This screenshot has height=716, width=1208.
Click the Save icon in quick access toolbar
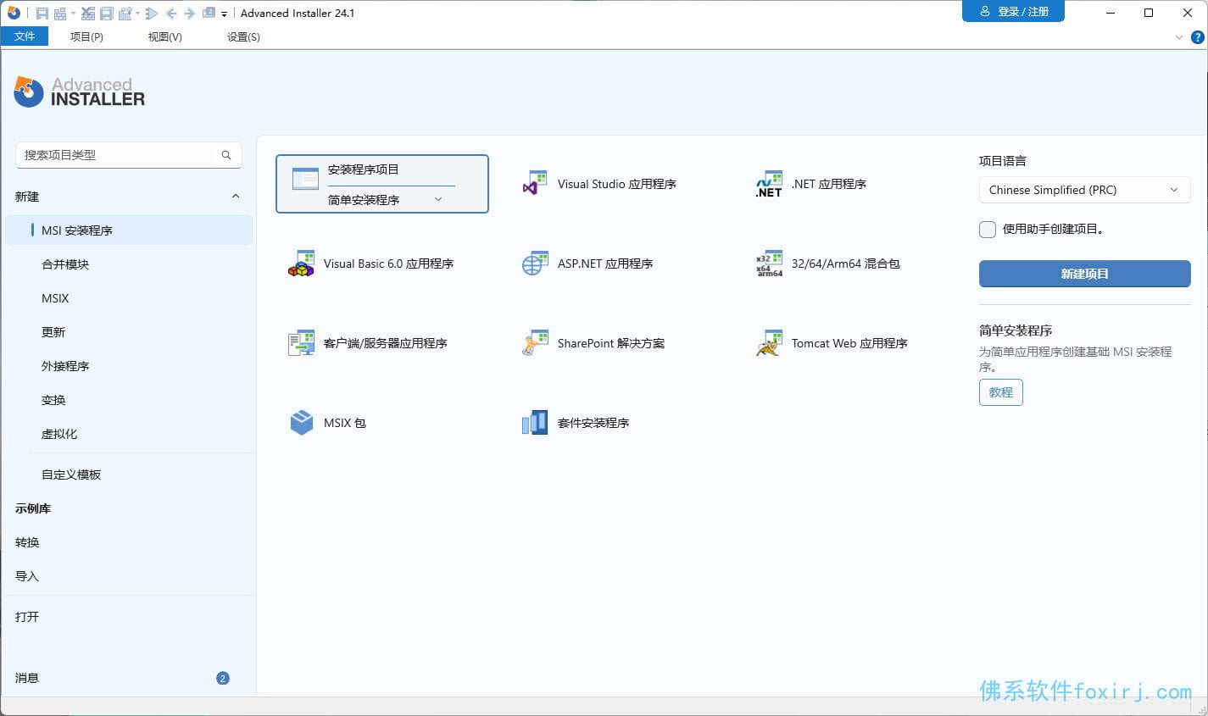click(42, 14)
